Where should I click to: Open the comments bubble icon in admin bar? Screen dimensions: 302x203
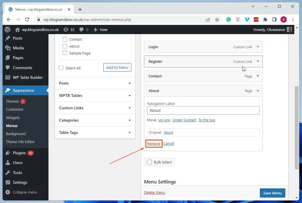[x=81, y=30]
